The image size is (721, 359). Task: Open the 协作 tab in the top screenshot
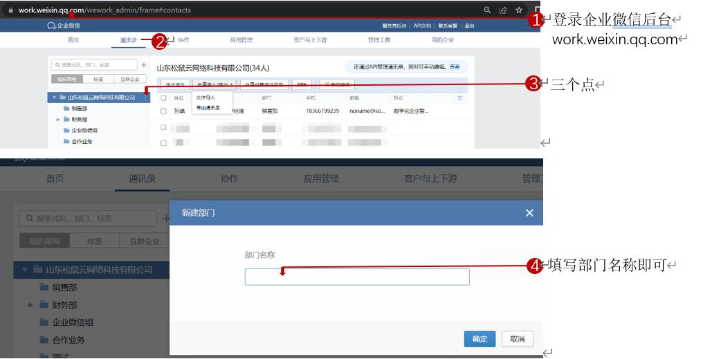[183, 40]
